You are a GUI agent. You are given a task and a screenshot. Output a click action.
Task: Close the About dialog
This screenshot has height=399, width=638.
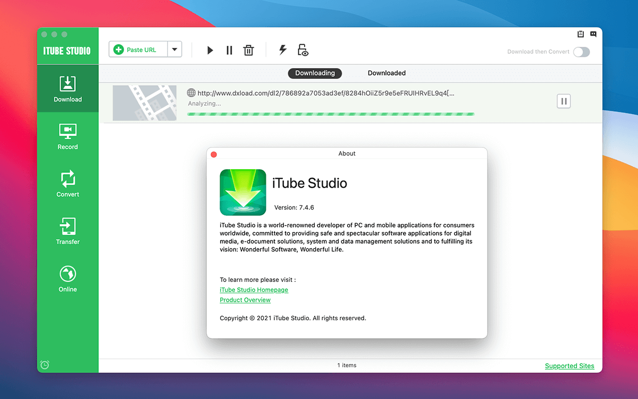pos(214,154)
